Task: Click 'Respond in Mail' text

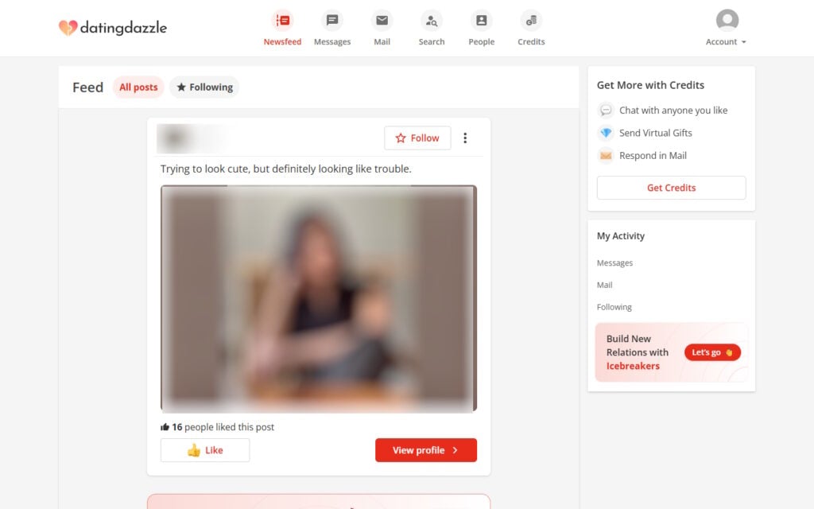Action: point(653,155)
